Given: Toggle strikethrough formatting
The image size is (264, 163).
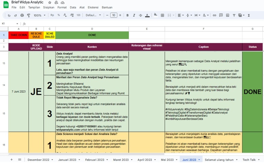Looking at the screenshot, I should (141, 15).
